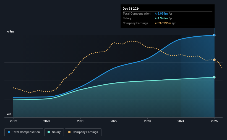Click the 2025 x-axis label
Viewport: 227px width, 140px height.
coord(214,121)
